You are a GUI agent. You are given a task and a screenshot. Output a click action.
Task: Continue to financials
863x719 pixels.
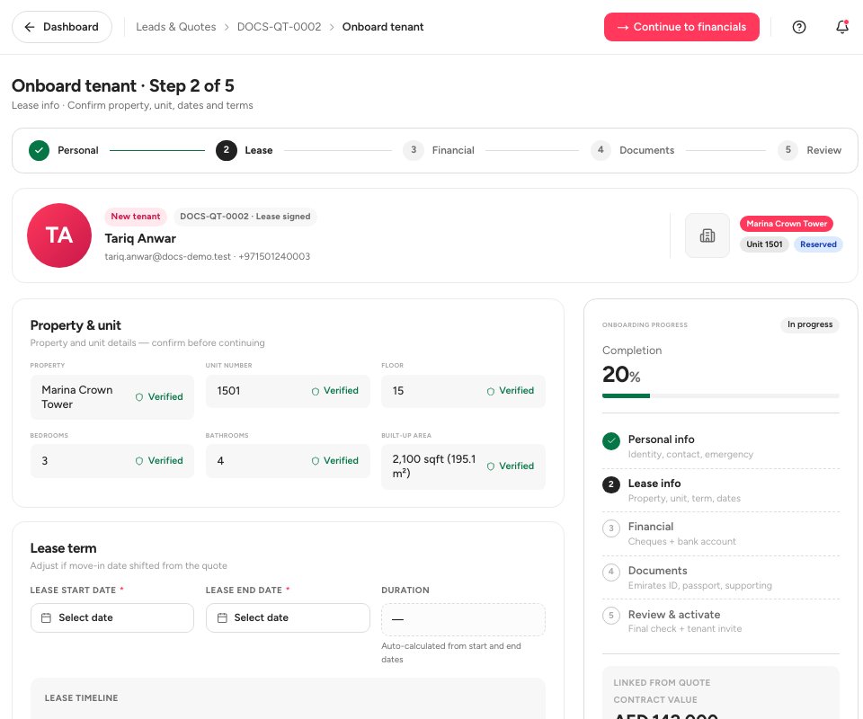click(681, 27)
